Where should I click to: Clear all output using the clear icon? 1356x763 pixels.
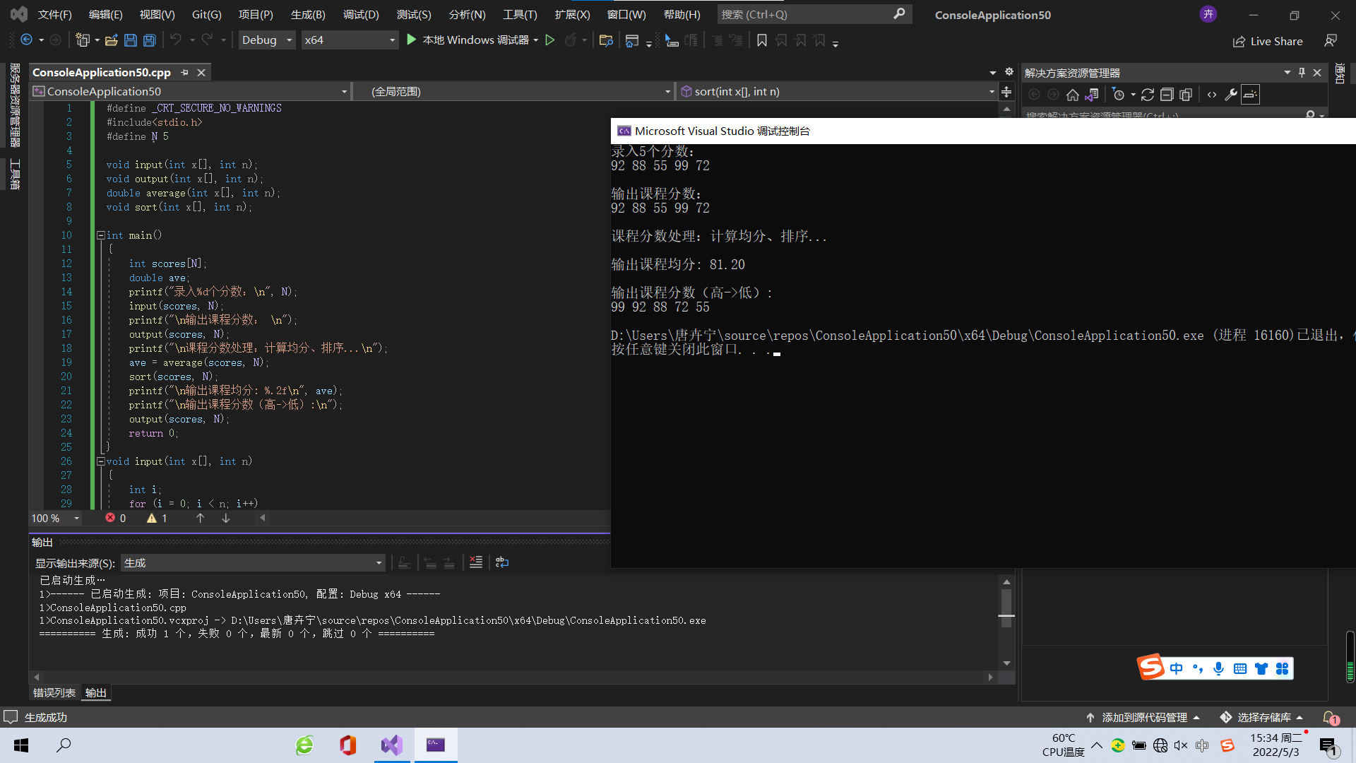click(476, 562)
